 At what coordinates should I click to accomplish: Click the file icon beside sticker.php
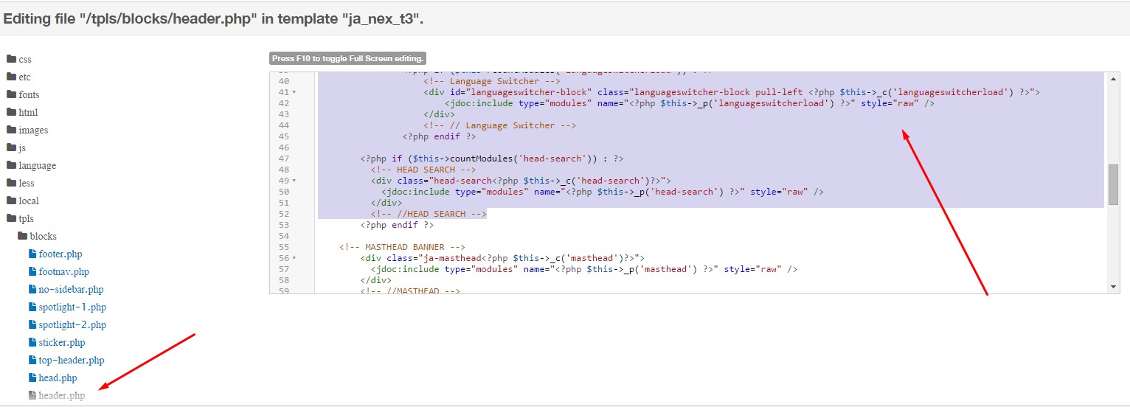pyautogui.click(x=32, y=342)
